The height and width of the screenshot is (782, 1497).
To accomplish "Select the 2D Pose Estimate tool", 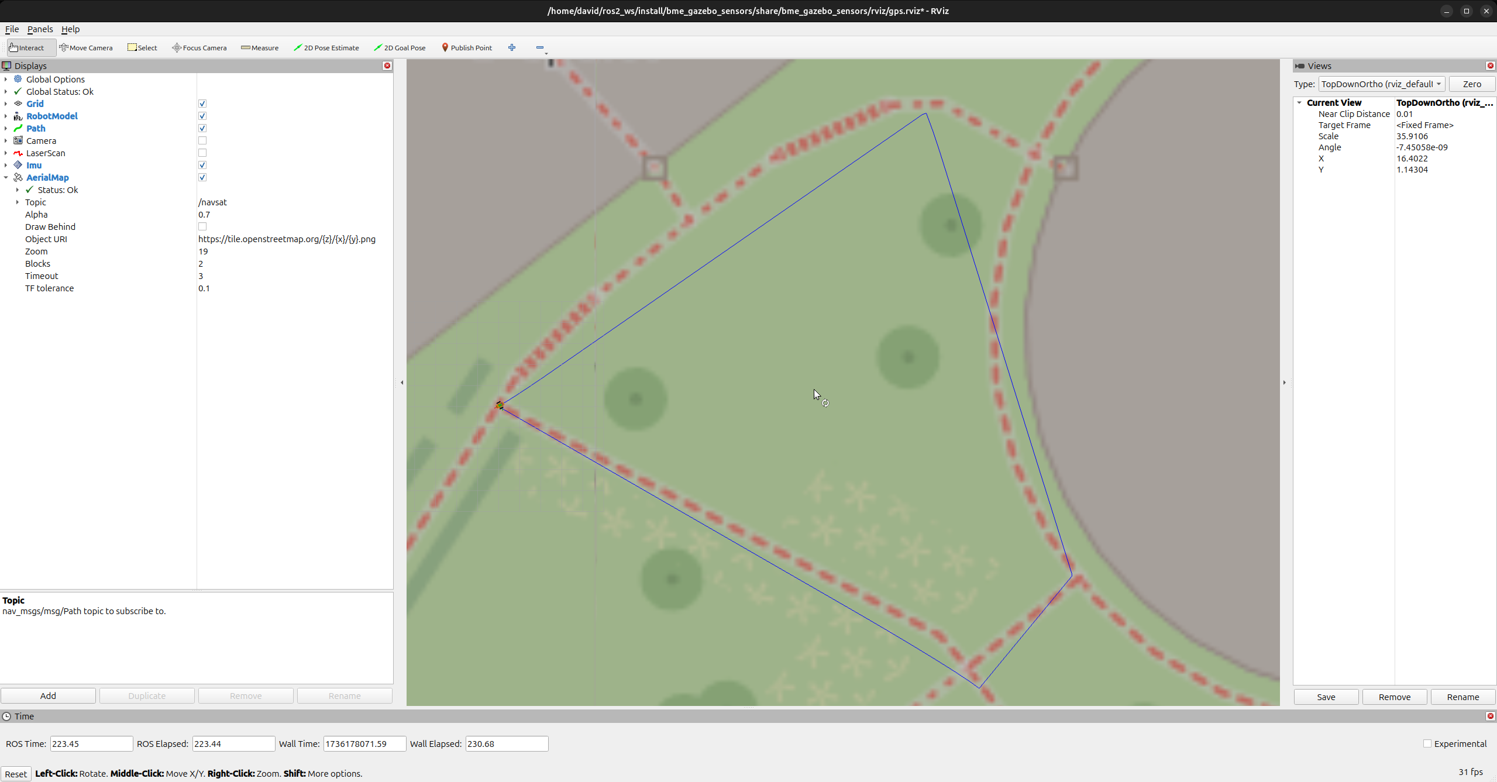I will 326,48.
